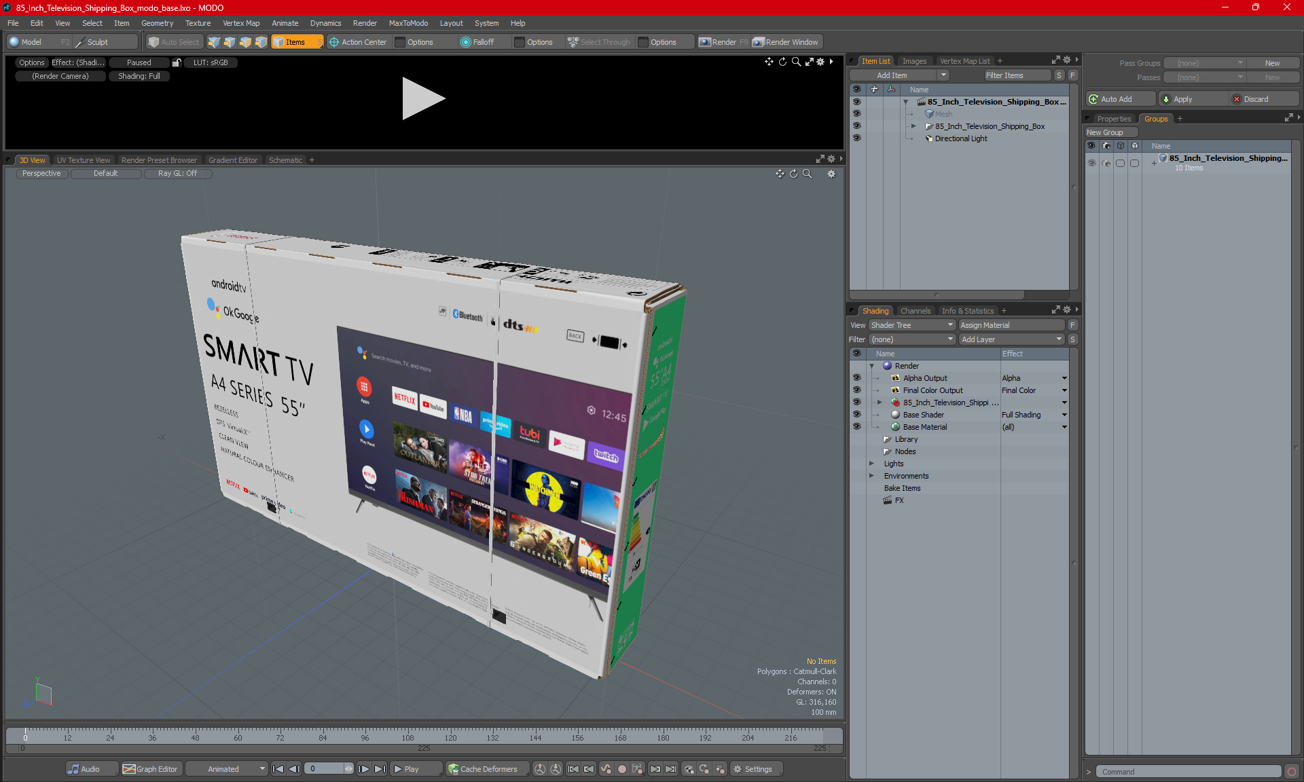Click the record keyframe circle icon
1304x782 pixels.
tap(621, 769)
